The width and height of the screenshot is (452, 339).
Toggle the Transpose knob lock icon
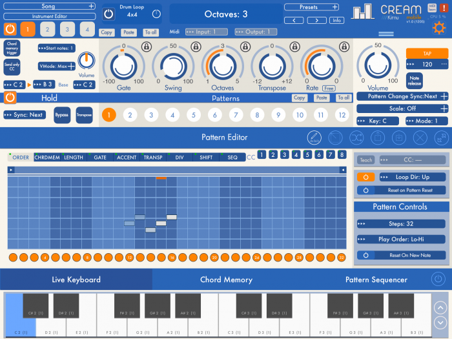[x=294, y=46]
